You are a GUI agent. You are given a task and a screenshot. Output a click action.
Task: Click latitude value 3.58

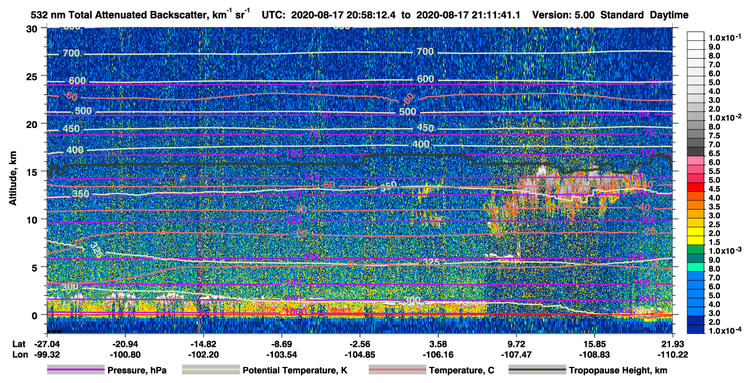tap(438, 343)
